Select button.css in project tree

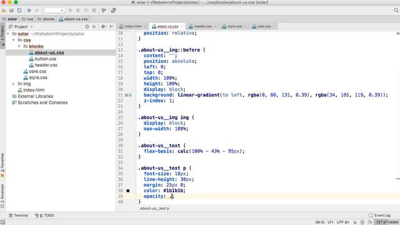[x=46, y=59]
